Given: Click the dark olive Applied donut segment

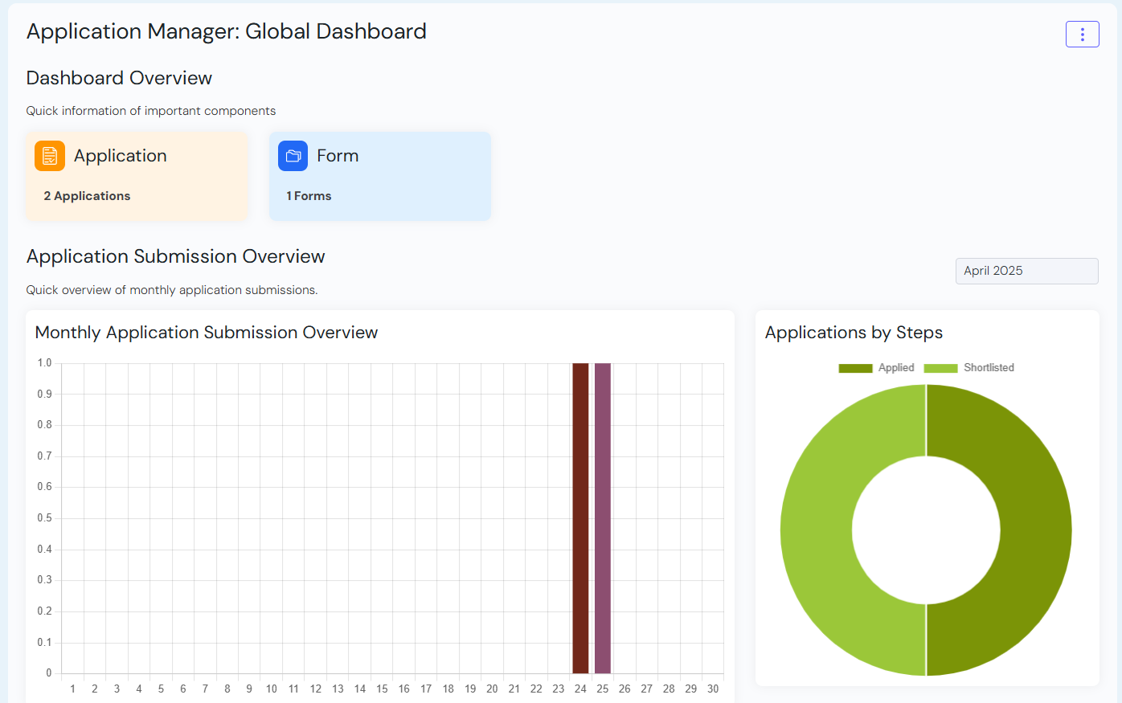Looking at the screenshot, I should click(x=1035, y=530).
